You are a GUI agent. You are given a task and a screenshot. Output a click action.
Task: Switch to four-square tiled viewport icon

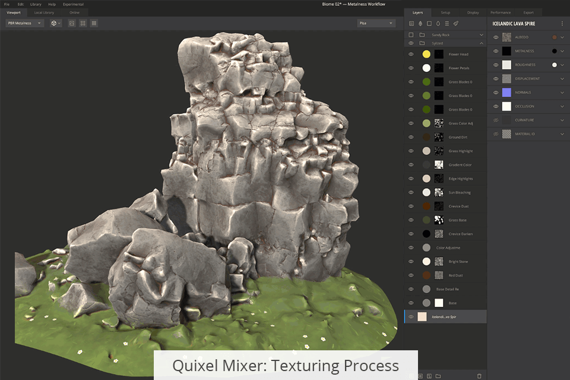pyautogui.click(x=83, y=23)
